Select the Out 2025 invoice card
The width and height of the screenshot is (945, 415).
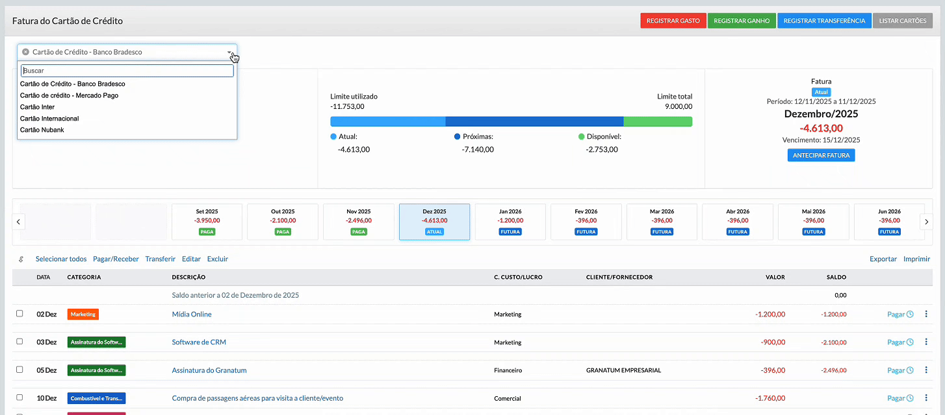283,222
